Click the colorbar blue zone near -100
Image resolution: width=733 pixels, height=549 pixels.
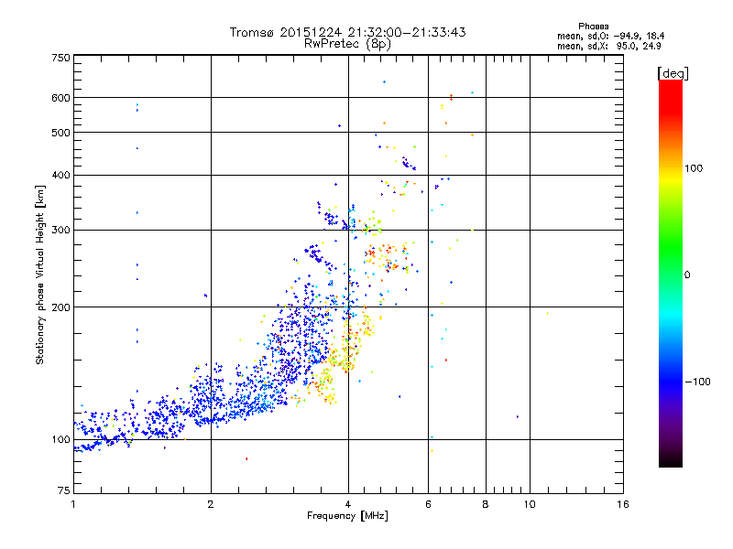(x=671, y=382)
